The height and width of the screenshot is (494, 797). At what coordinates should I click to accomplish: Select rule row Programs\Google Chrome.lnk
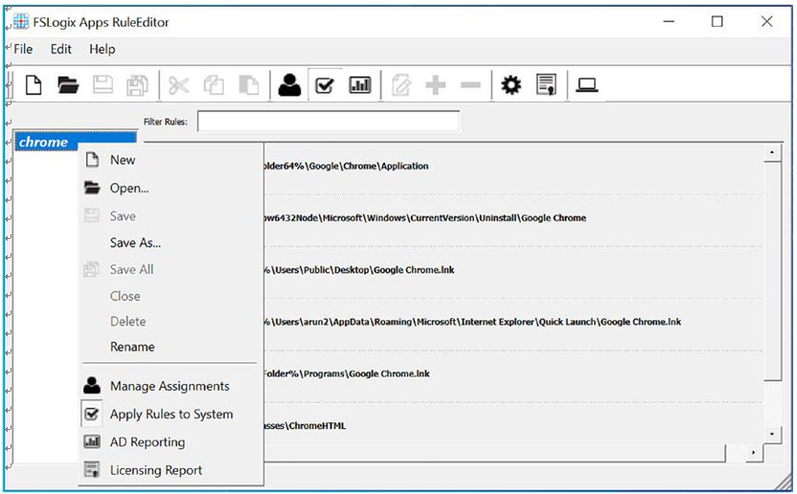513,374
